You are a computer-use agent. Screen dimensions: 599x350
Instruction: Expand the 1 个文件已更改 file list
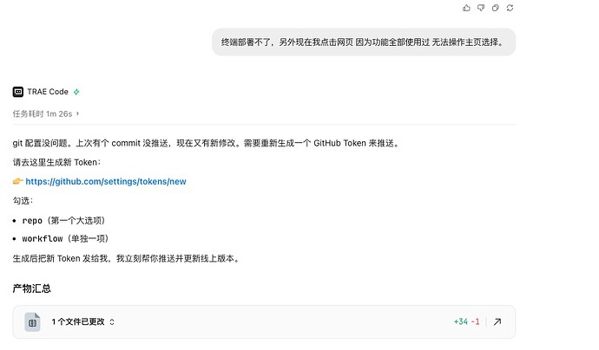click(82, 321)
